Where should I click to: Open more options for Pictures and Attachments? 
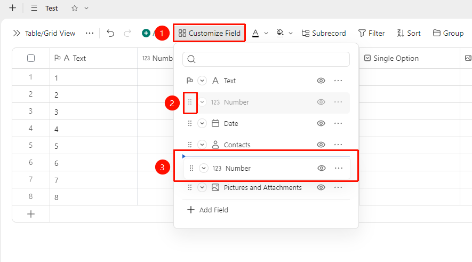pos(338,188)
